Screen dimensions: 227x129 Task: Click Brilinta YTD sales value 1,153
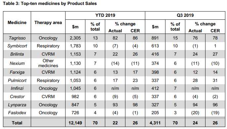(x=75, y=54)
